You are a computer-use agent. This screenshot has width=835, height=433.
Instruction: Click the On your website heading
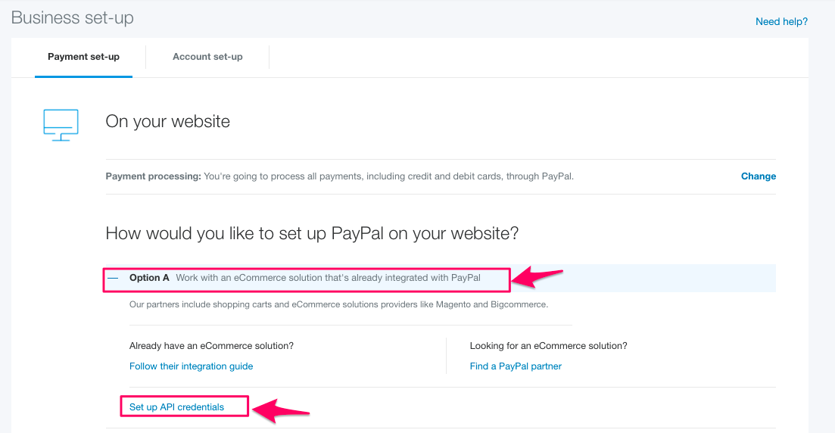[x=168, y=121]
